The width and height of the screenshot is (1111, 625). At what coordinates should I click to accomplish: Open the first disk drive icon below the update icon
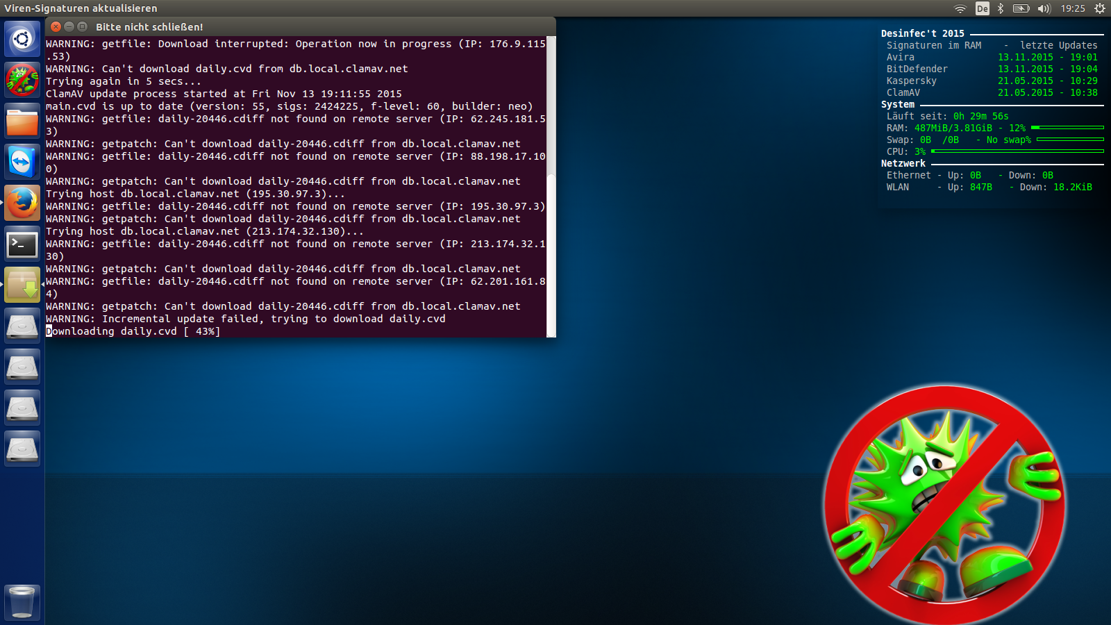tap(22, 326)
